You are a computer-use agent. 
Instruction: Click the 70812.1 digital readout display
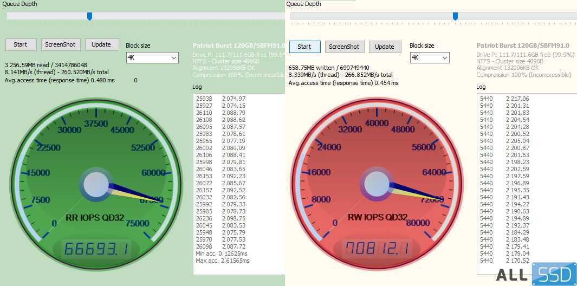pos(377,249)
